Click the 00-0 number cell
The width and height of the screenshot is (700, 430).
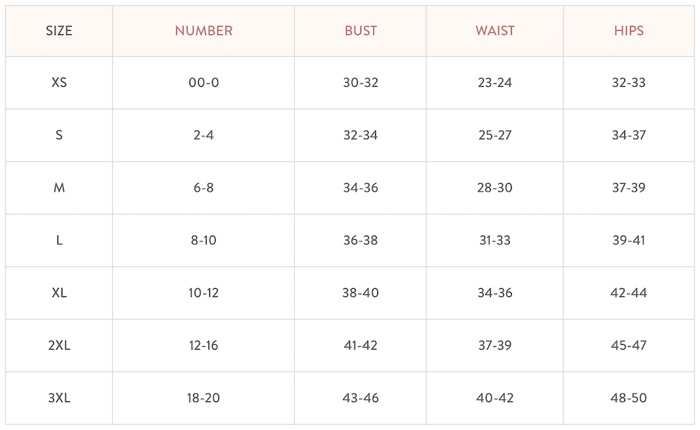204,83
